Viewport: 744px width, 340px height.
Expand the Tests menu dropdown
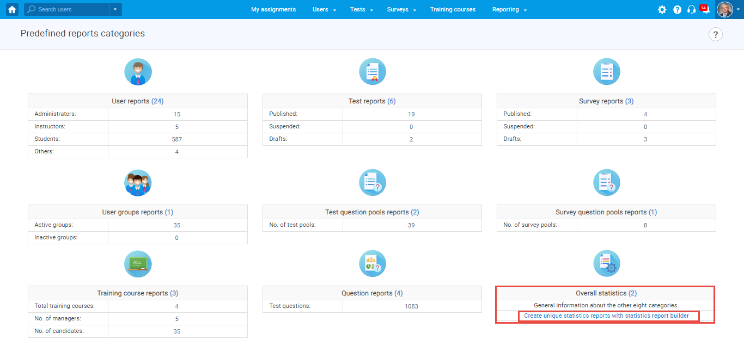point(361,10)
